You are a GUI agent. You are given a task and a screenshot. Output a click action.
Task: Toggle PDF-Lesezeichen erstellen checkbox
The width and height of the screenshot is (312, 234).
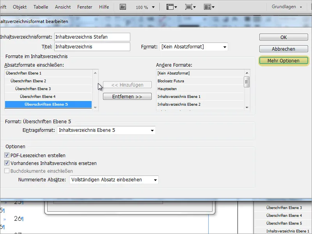point(7,155)
